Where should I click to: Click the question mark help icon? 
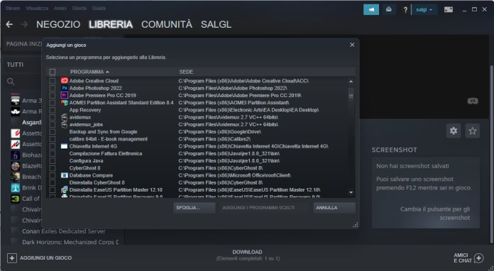point(405,10)
